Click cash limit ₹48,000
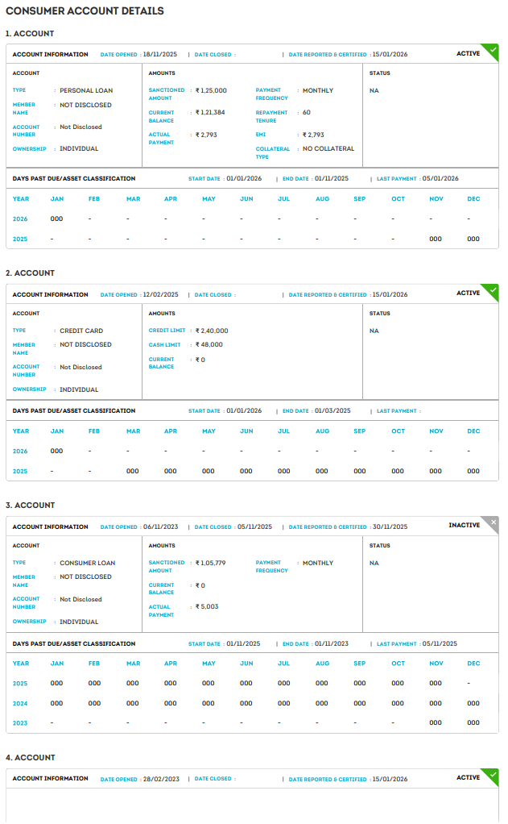The image size is (508, 824). tap(209, 345)
